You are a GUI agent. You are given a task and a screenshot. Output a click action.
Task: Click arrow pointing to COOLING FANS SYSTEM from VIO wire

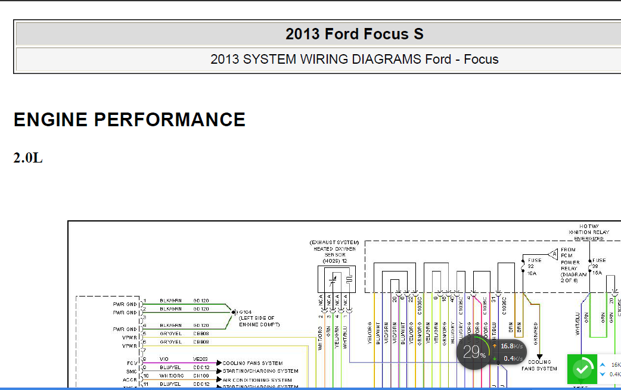coord(219,363)
